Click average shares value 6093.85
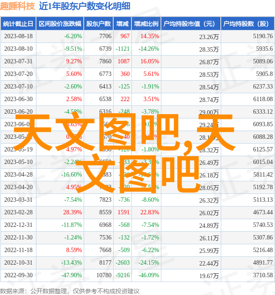This screenshot has width=275, height=295. 263,125
